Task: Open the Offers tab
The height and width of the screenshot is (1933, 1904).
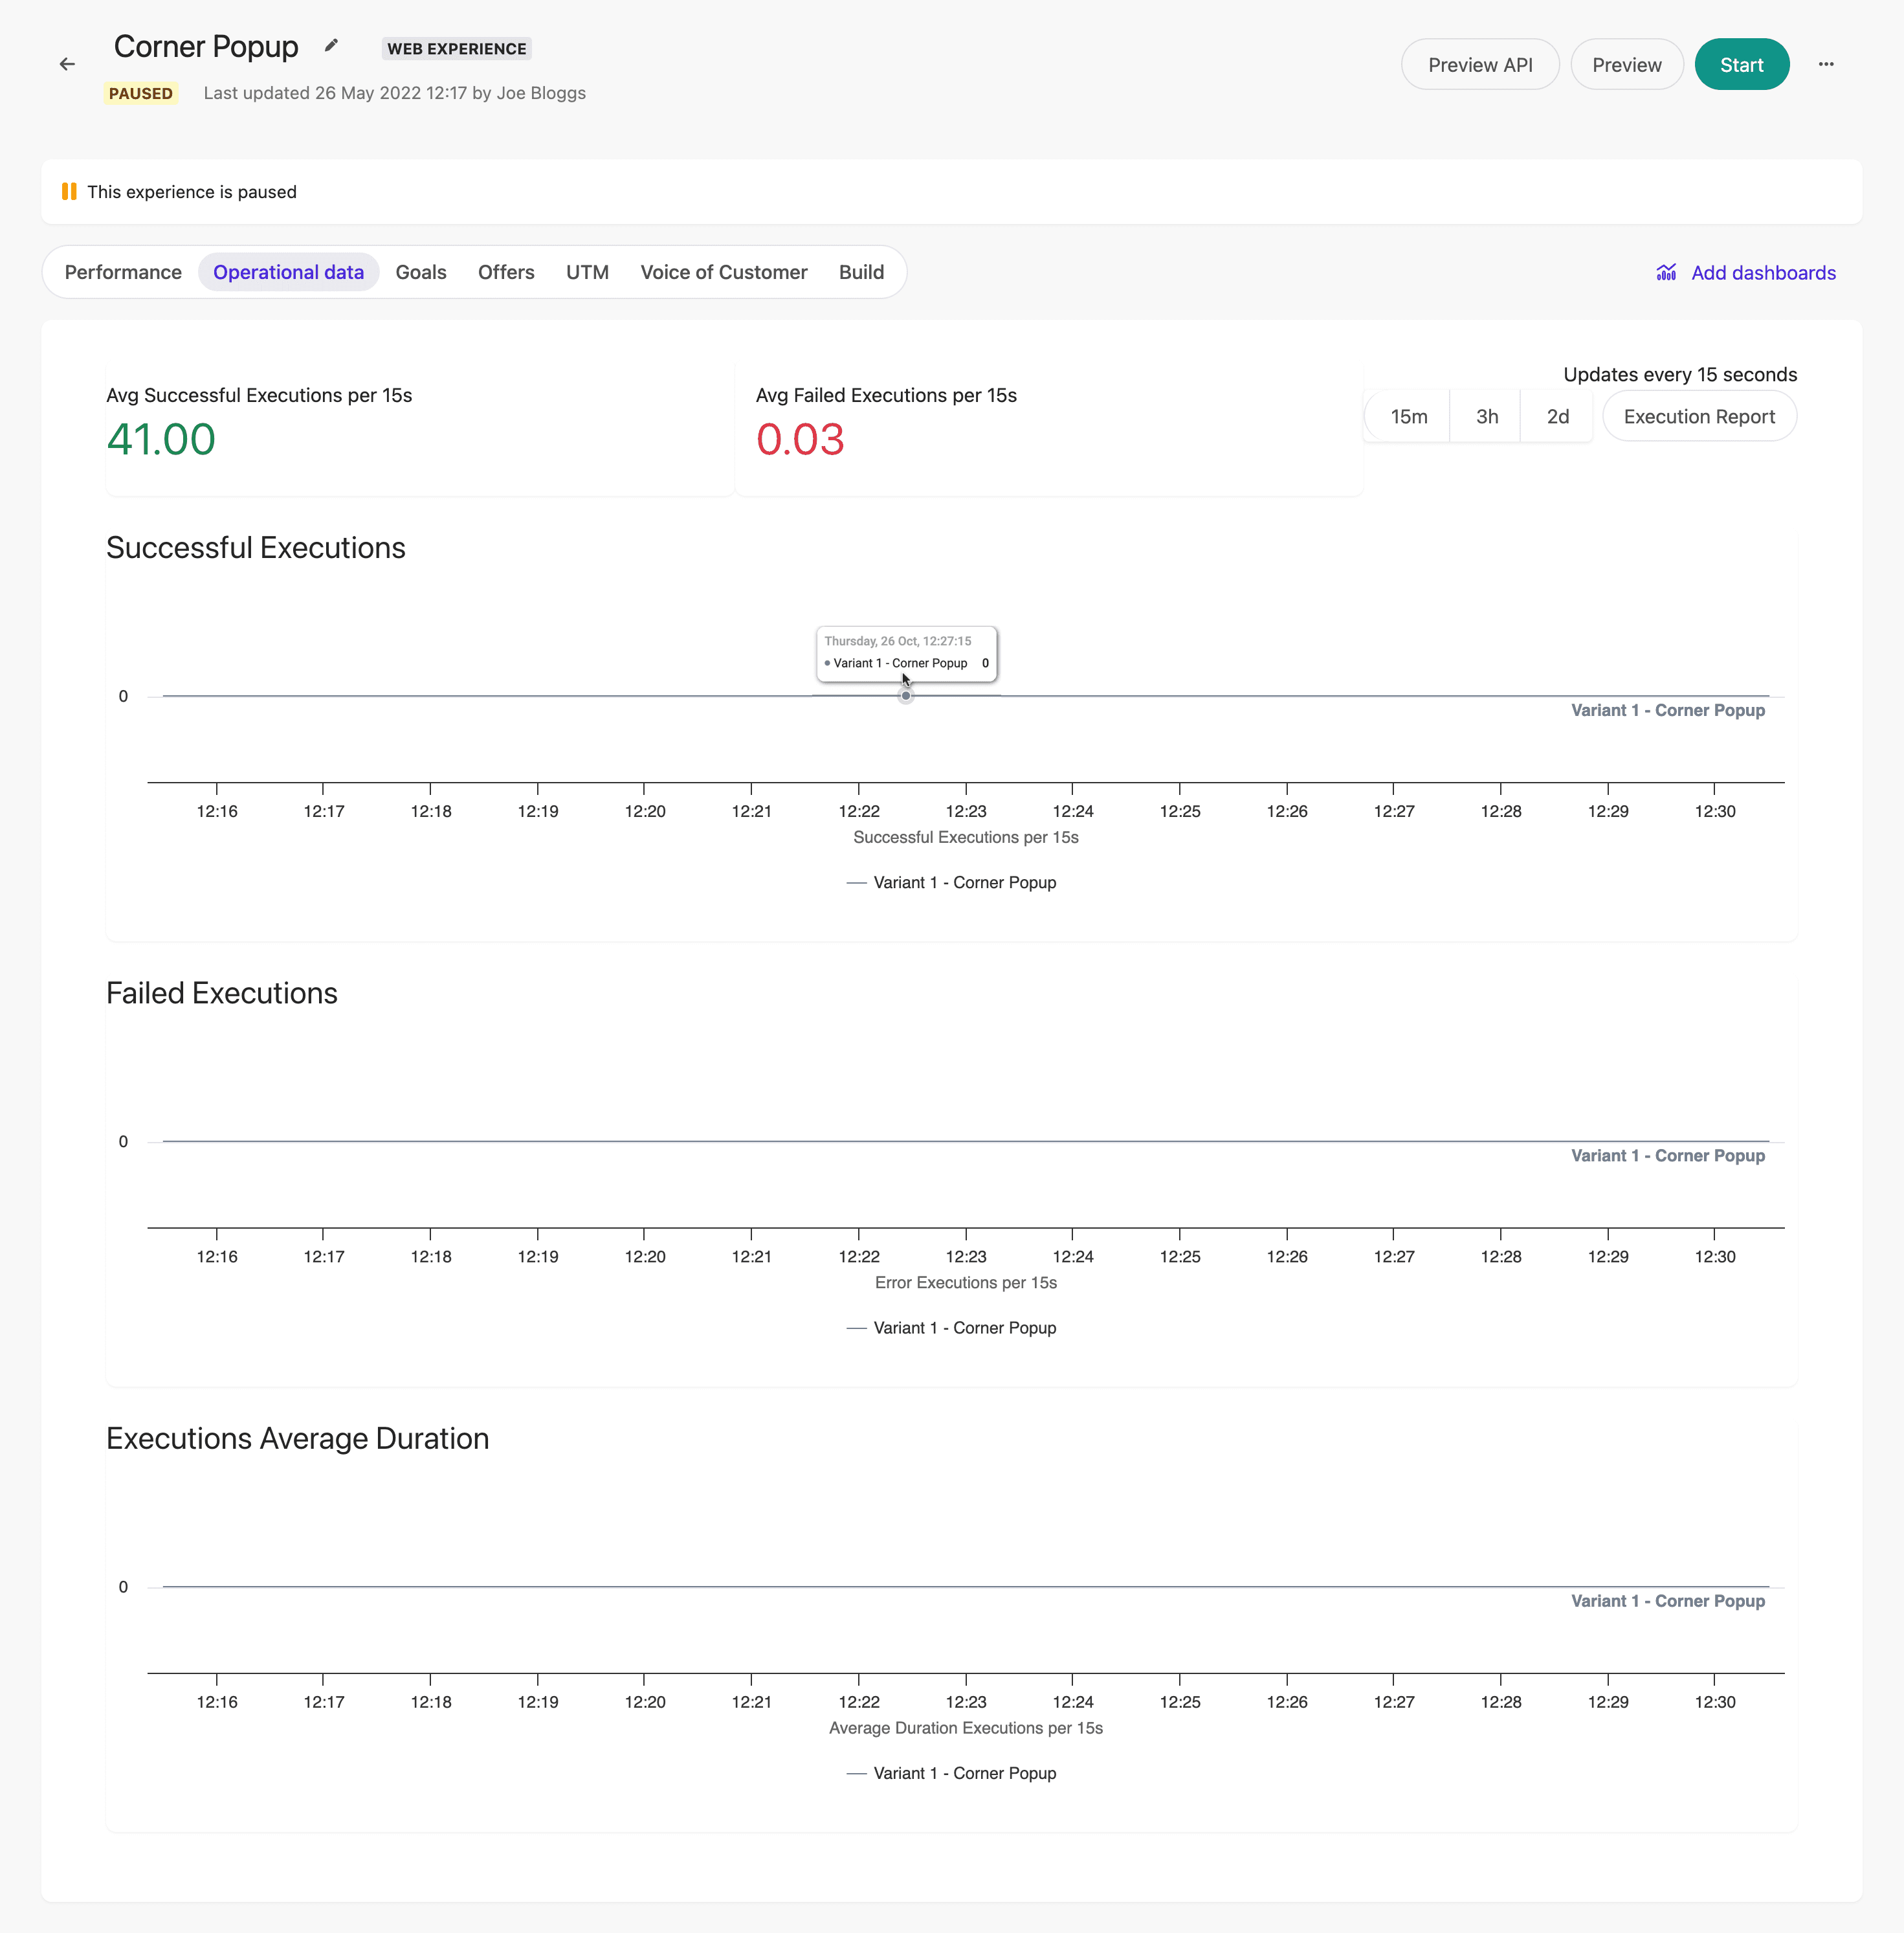Action: coord(506,272)
